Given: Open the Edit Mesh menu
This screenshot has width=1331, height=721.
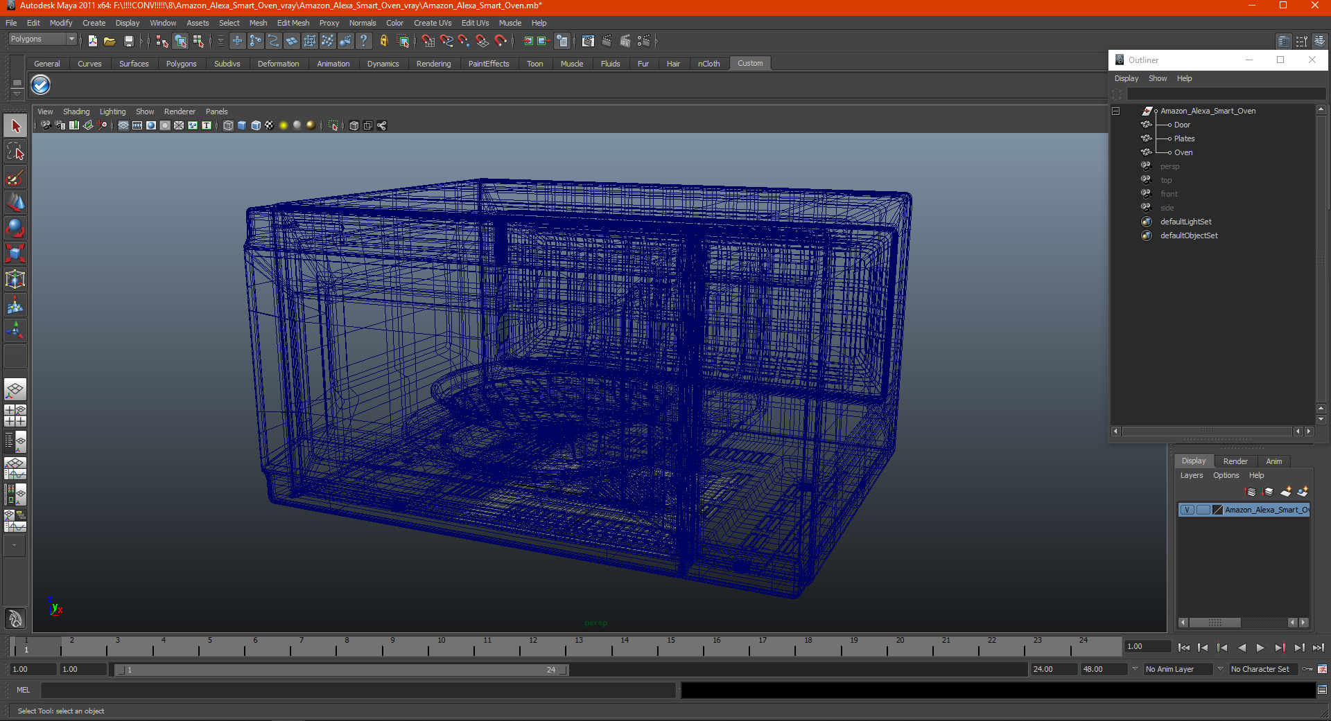Looking at the screenshot, I should (x=293, y=23).
